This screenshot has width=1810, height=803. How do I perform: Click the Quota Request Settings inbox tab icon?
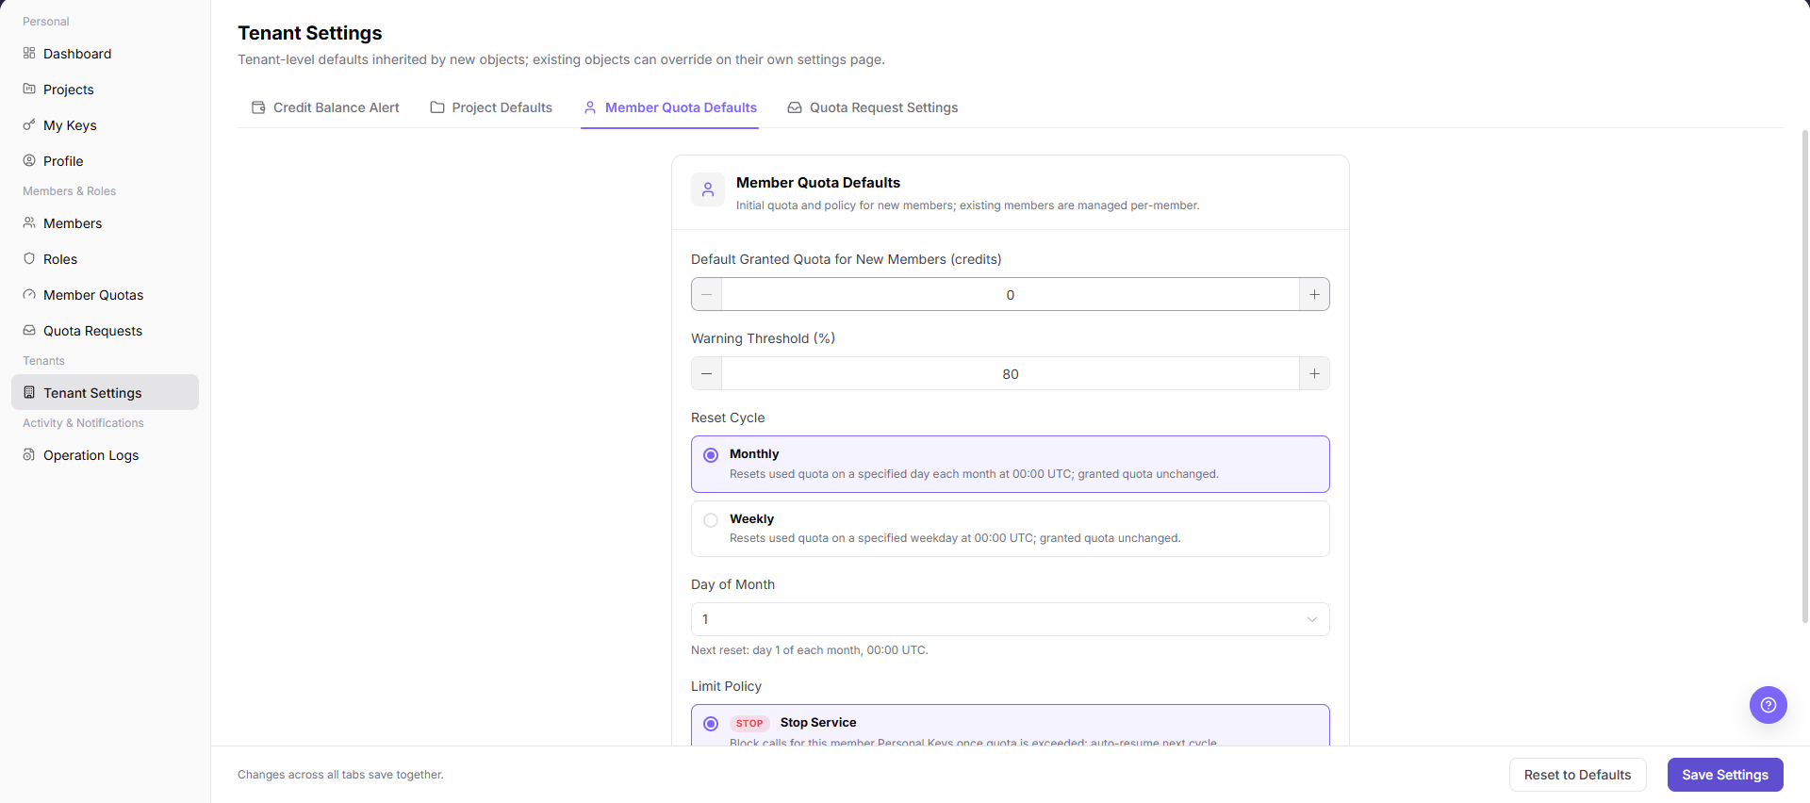[x=795, y=107]
